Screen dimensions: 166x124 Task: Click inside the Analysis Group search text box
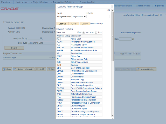tap(98, 17)
